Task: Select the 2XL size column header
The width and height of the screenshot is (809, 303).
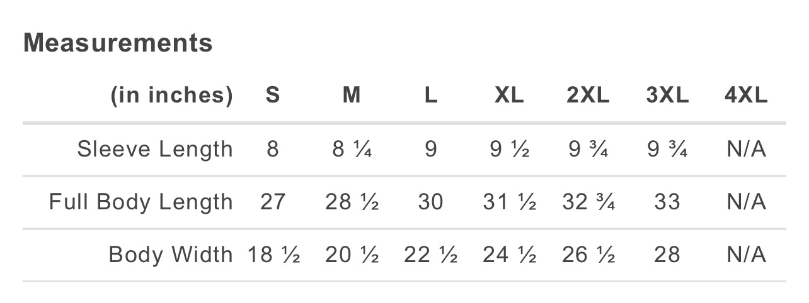Action: [x=588, y=96]
